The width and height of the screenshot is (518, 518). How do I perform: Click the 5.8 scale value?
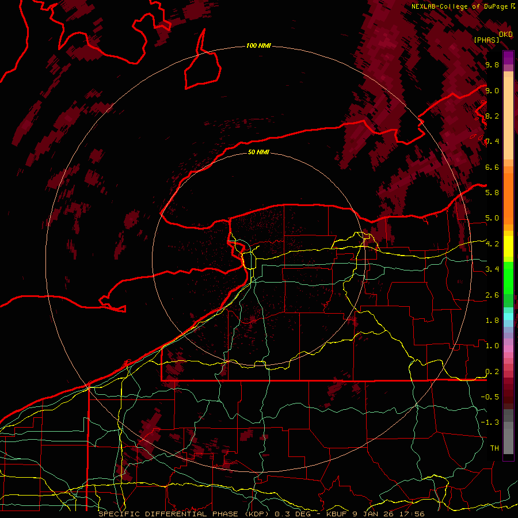(x=492, y=192)
